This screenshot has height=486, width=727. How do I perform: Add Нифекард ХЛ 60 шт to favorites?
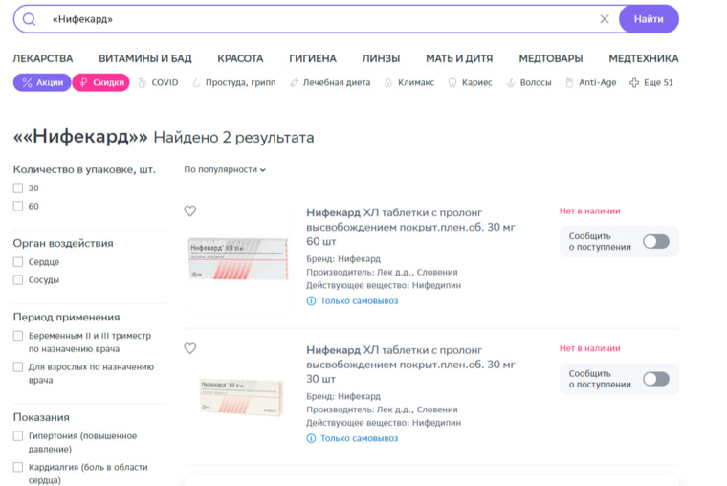tap(190, 211)
